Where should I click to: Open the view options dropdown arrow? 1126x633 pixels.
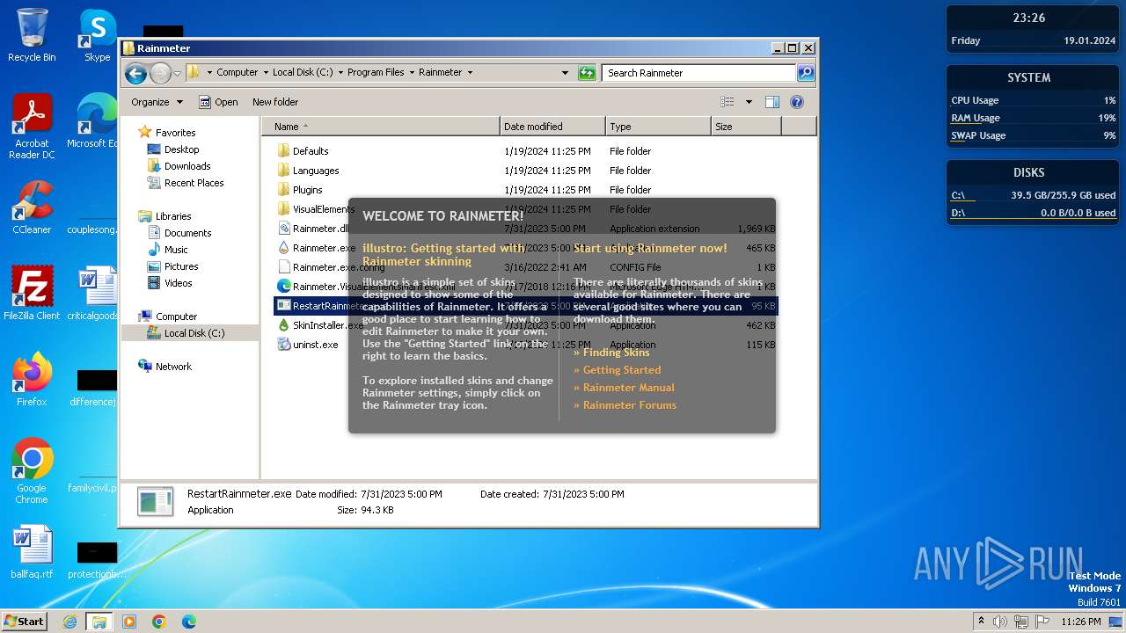749,102
